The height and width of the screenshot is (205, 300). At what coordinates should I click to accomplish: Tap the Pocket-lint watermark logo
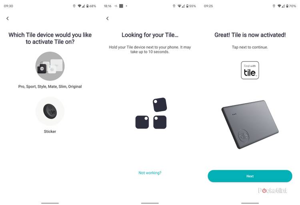(272, 191)
